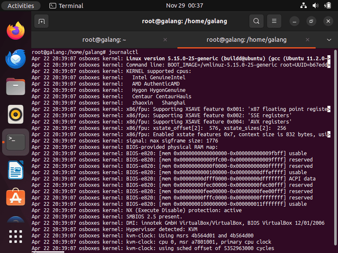
Task: Open Rhythmbox music player from dock
Action: tap(16, 114)
